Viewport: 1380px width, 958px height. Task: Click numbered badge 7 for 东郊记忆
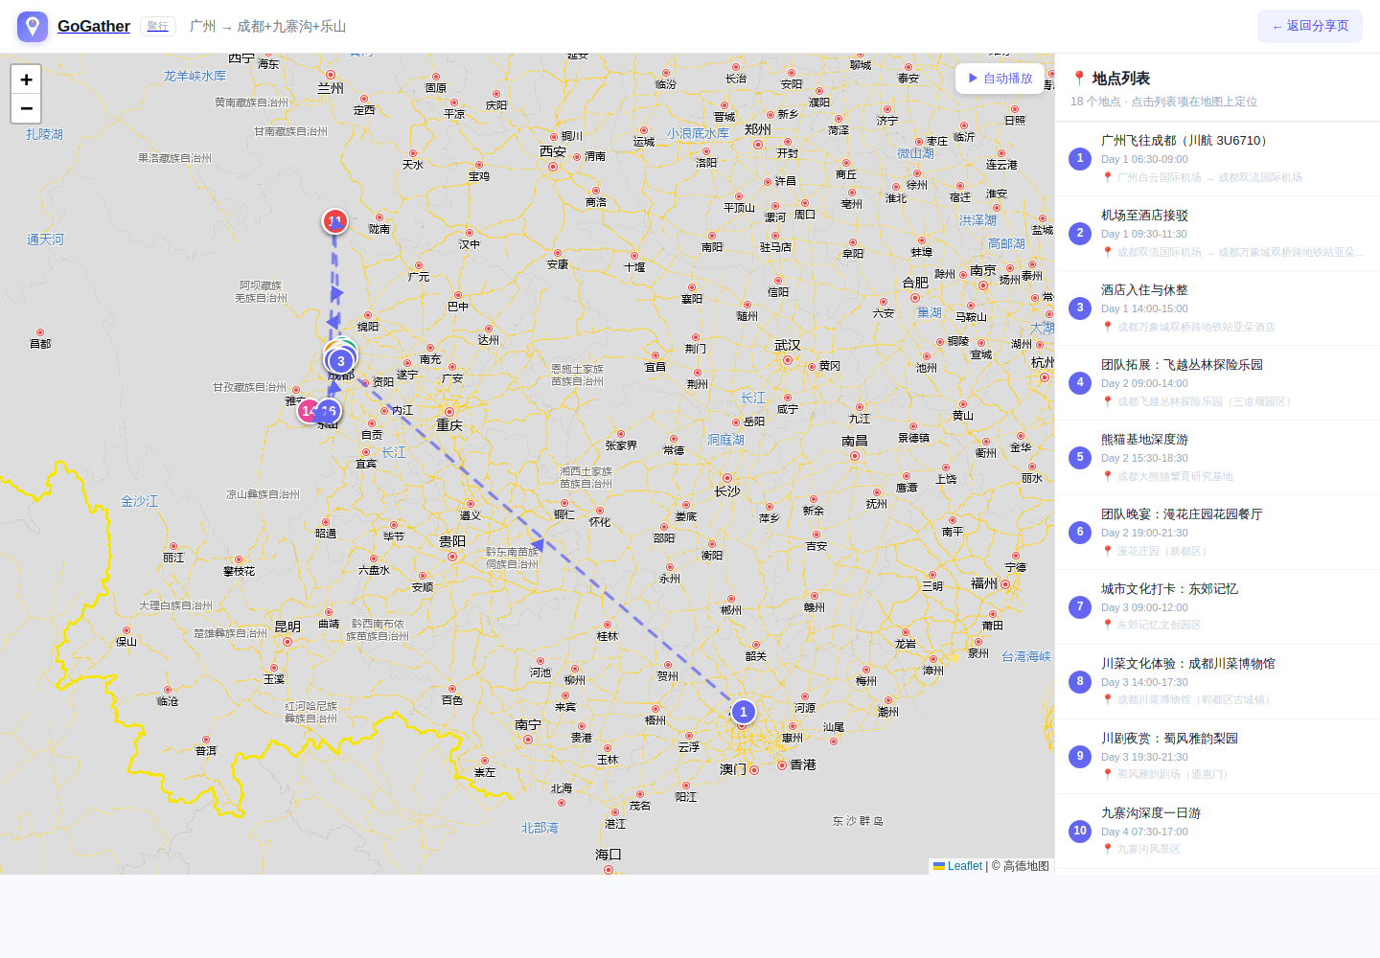coord(1080,606)
